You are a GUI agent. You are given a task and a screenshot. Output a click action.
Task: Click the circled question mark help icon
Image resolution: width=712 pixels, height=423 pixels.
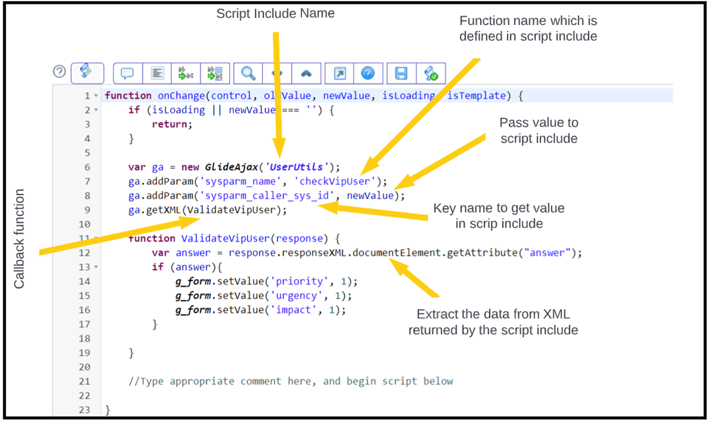[x=60, y=72]
